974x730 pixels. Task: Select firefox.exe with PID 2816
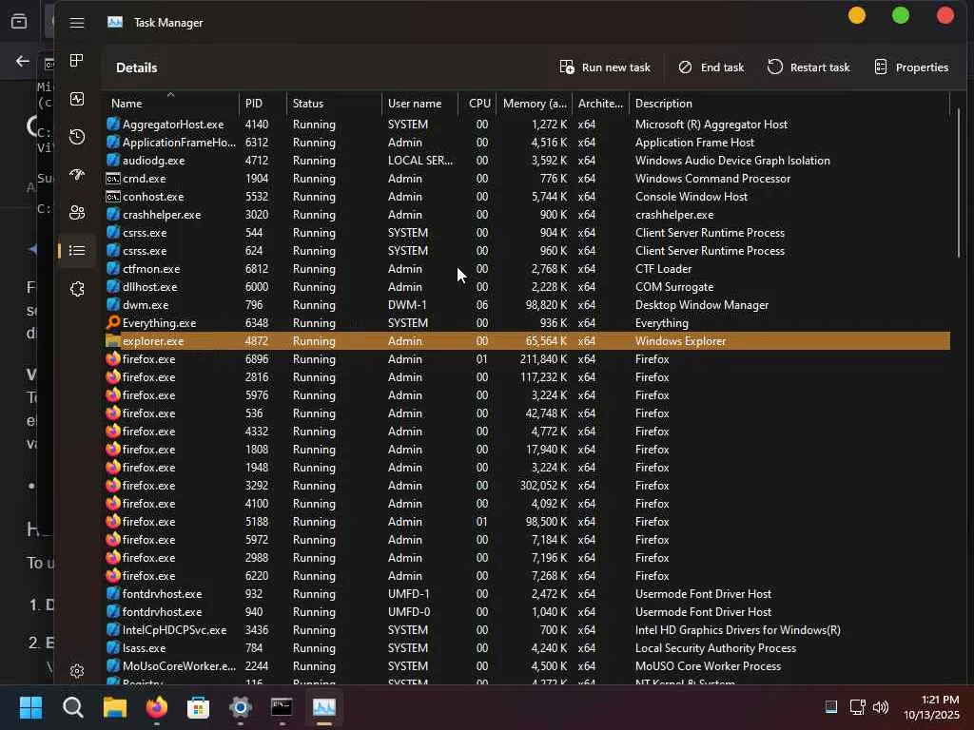pyautogui.click(x=527, y=376)
